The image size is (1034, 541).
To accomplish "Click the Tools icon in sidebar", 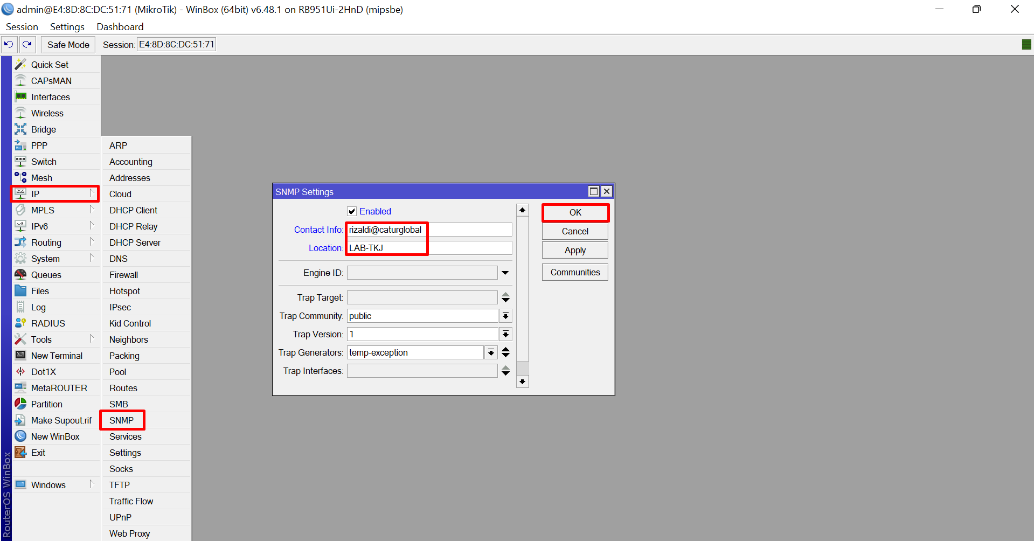I will [20, 339].
